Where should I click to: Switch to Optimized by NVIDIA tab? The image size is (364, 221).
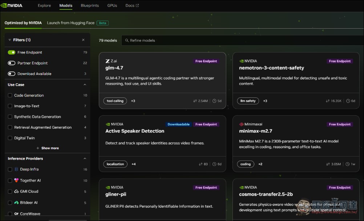point(23,23)
